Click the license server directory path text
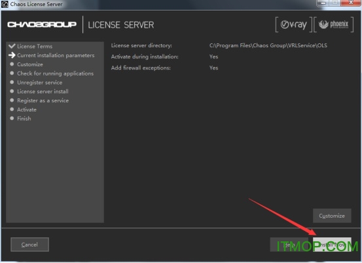 268,45
